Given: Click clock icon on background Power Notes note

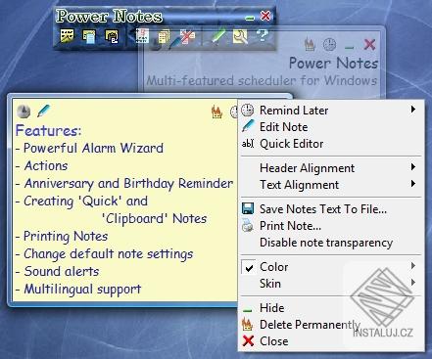Looking at the screenshot, I should click(329, 44).
